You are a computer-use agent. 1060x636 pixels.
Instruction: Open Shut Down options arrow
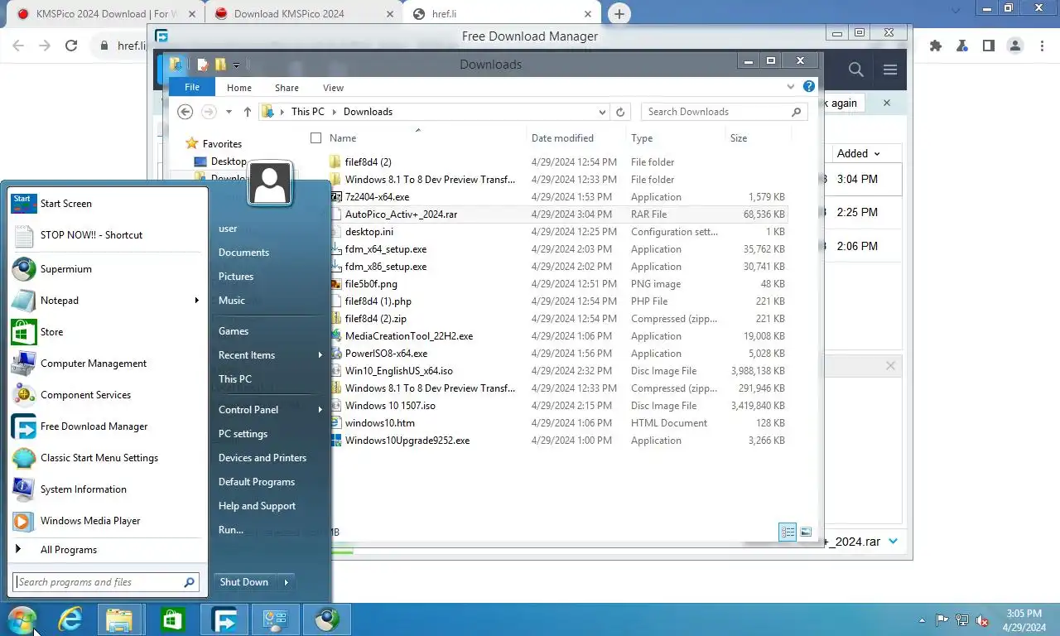click(286, 582)
